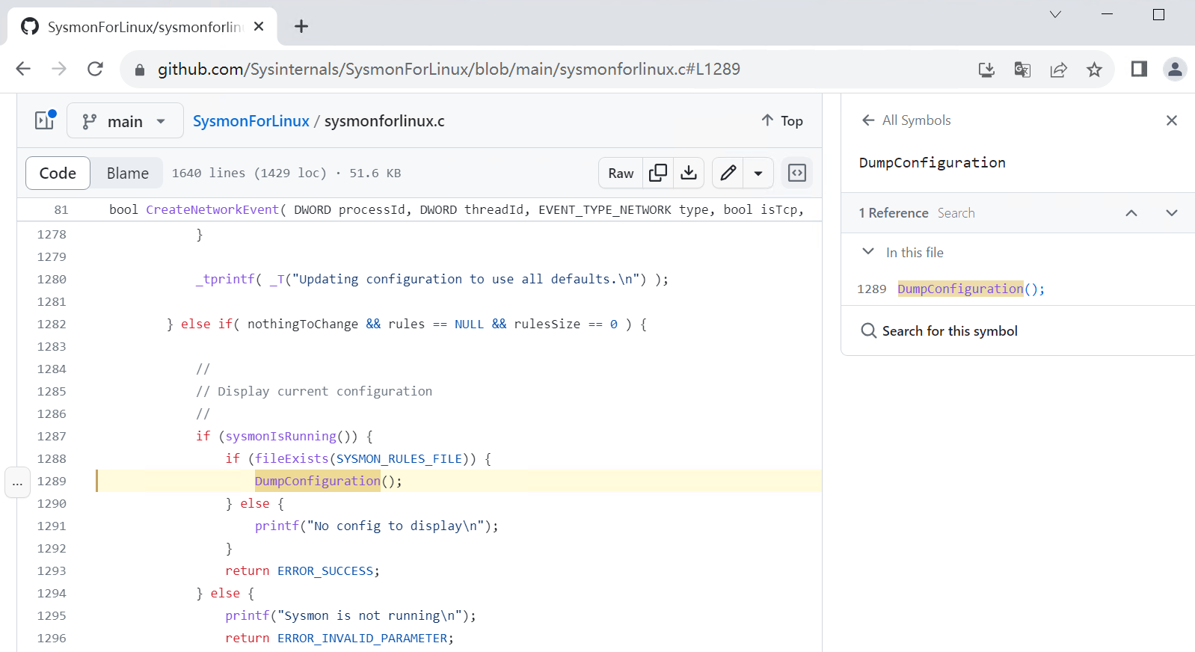Image resolution: width=1195 pixels, height=652 pixels.
Task: Install page as app icon
Action: pos(986,70)
